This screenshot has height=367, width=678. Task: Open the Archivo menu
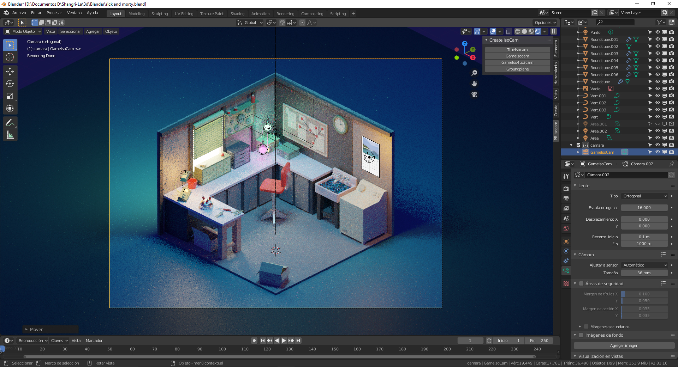pos(19,13)
